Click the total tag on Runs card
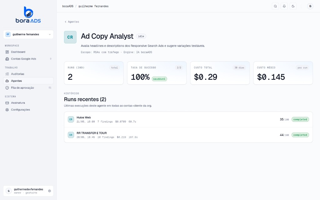The image size is (320, 200). pos(114,68)
